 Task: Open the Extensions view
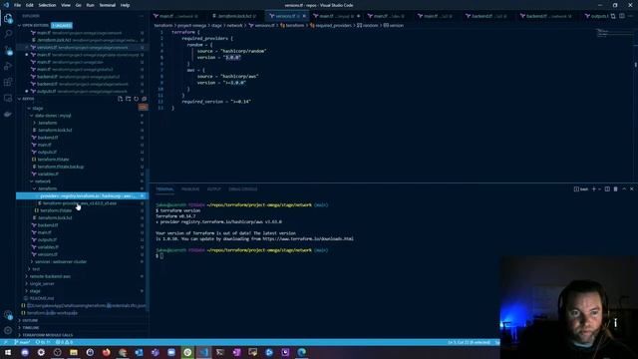coord(8,82)
